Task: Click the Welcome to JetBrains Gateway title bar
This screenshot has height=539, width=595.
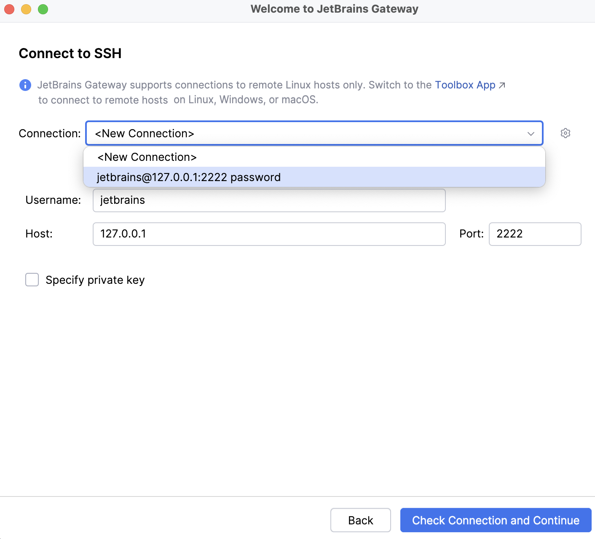Action: point(334,8)
